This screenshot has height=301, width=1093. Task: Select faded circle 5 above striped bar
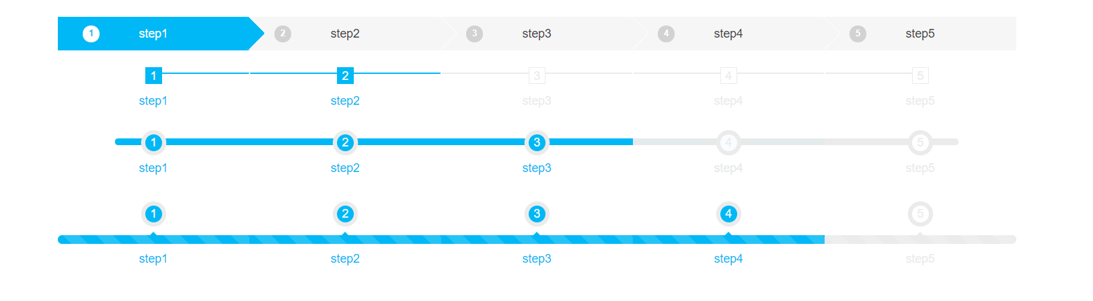920,214
